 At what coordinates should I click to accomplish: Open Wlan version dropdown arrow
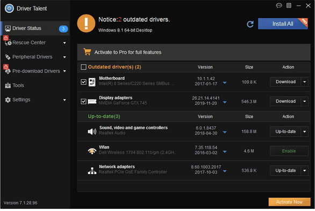coord(225,152)
